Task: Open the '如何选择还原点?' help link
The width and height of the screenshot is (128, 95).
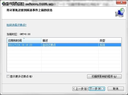Action: (x=16, y=25)
